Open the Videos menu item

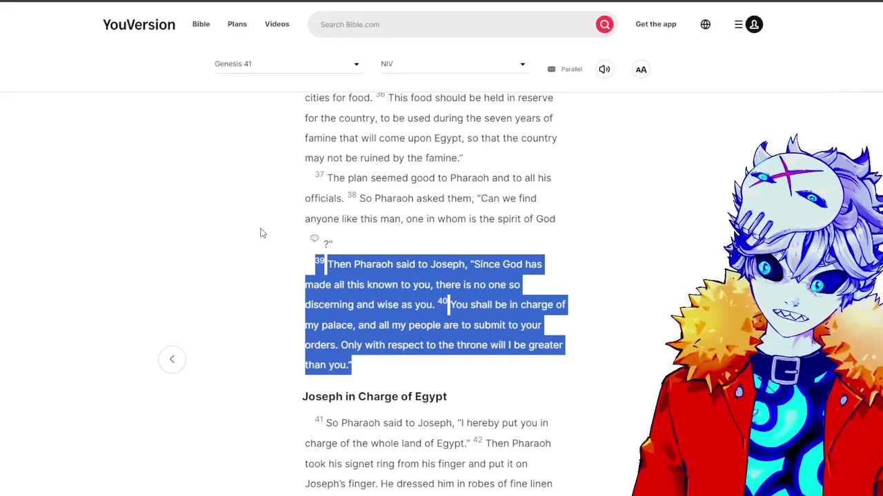coord(277,24)
